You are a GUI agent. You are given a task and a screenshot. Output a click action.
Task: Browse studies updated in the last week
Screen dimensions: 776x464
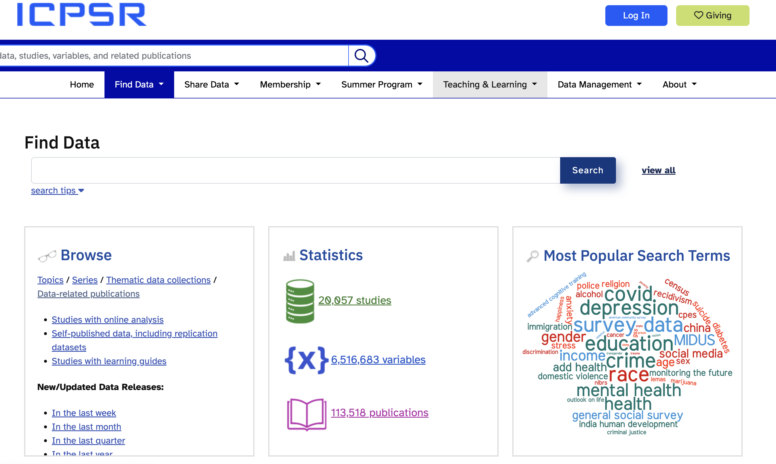[83, 413]
